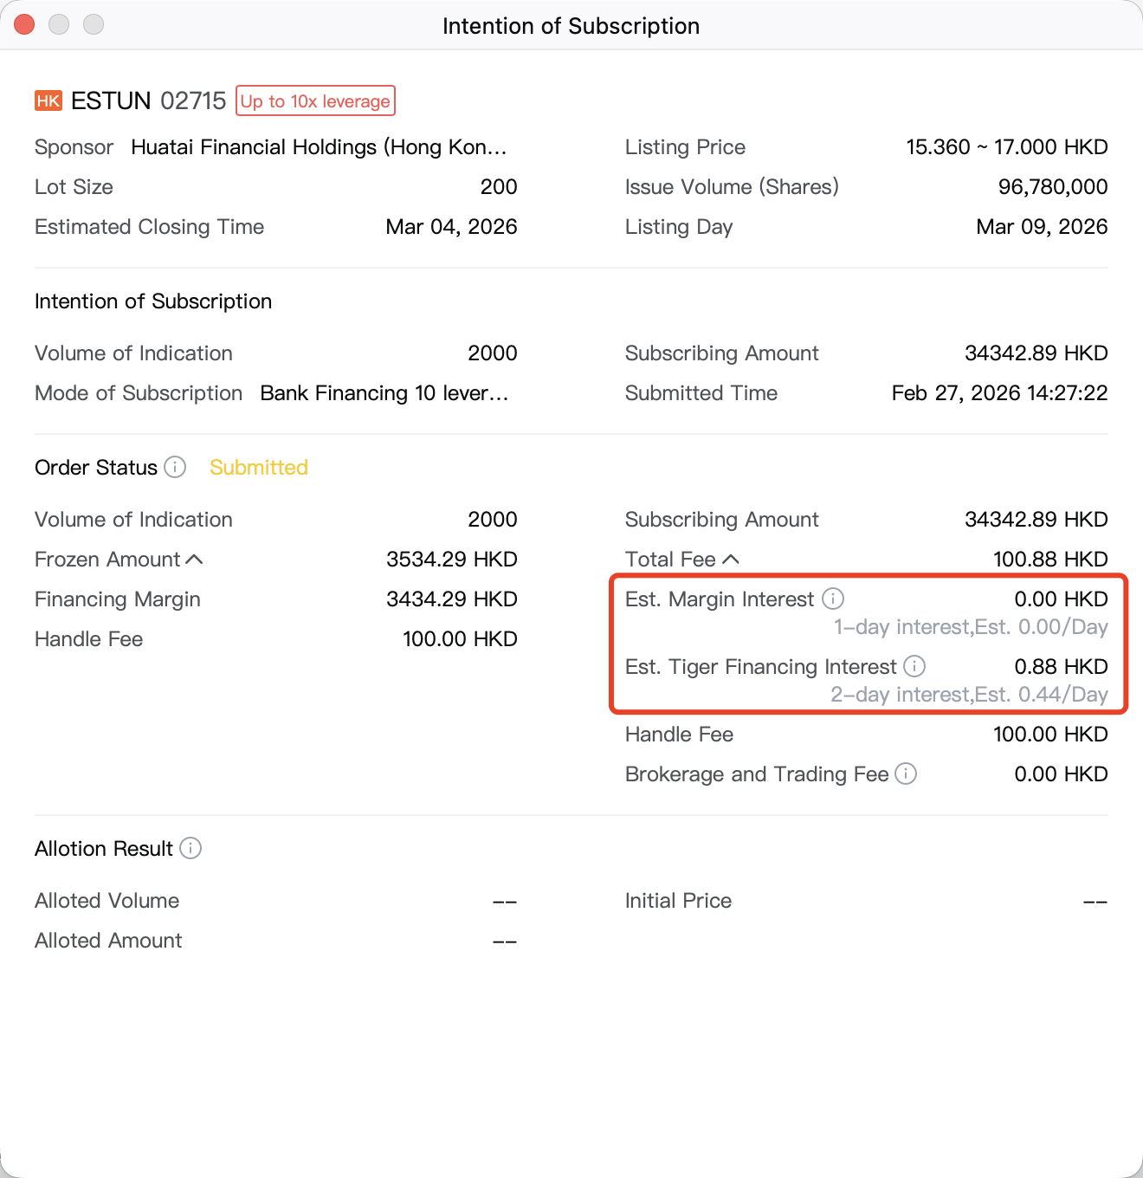Click Est. Margin Interest info icon
The height and width of the screenshot is (1178, 1143).
[x=833, y=599]
